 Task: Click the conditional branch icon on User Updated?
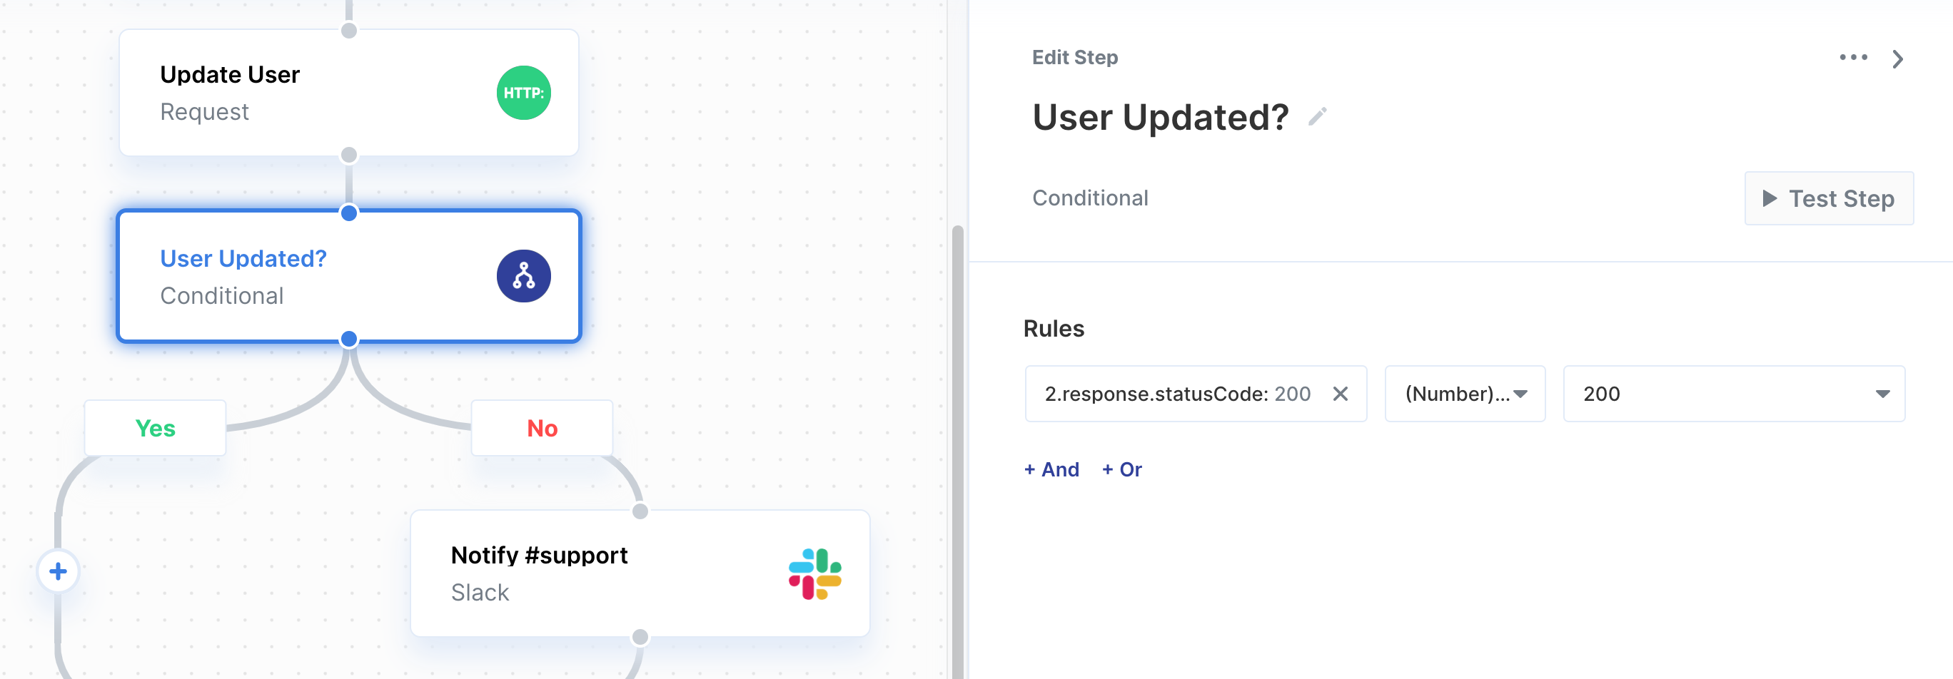523,276
